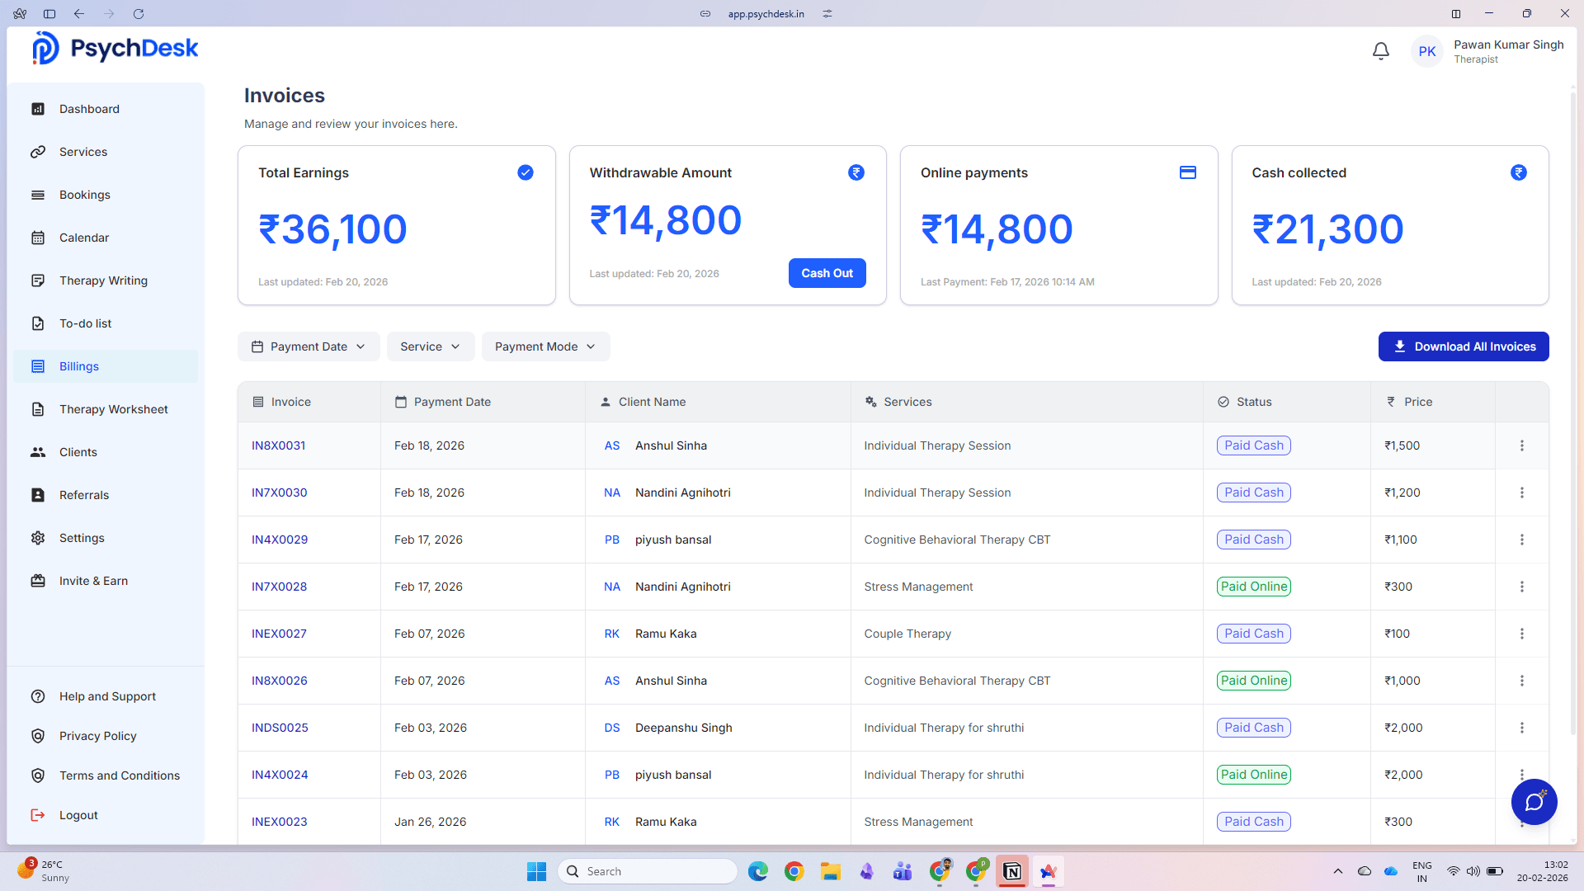Expand the Payment Mode dropdown

point(544,346)
